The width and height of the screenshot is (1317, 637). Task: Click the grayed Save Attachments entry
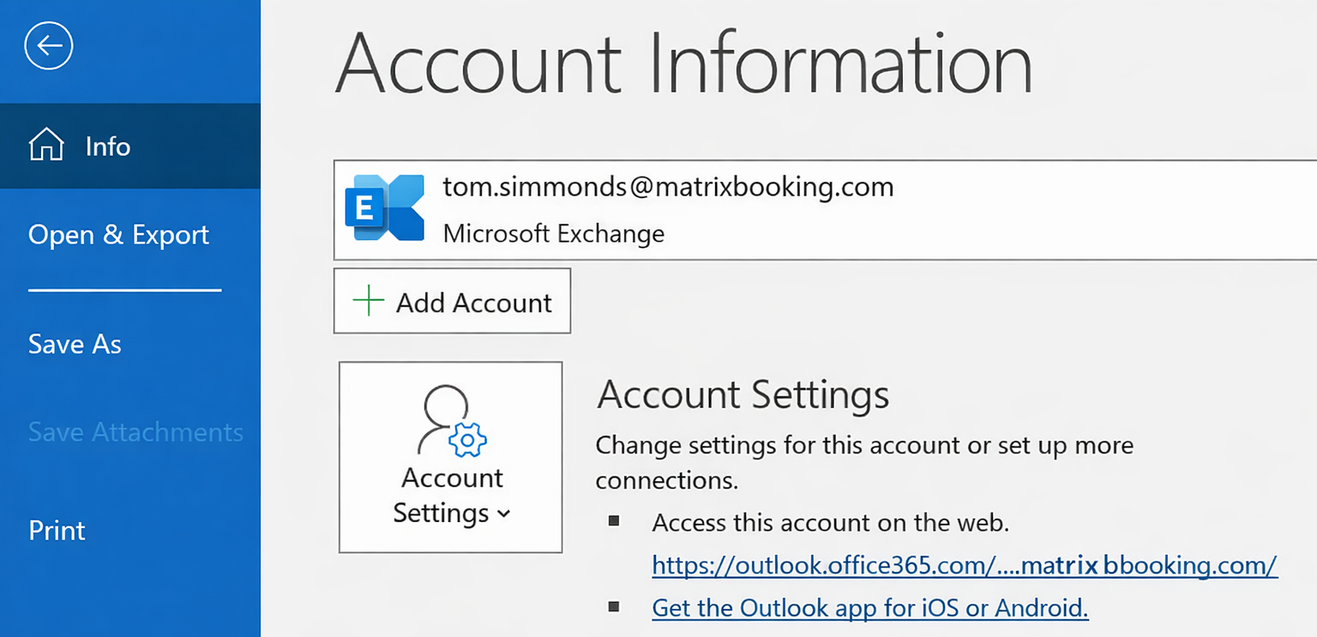tap(135, 432)
